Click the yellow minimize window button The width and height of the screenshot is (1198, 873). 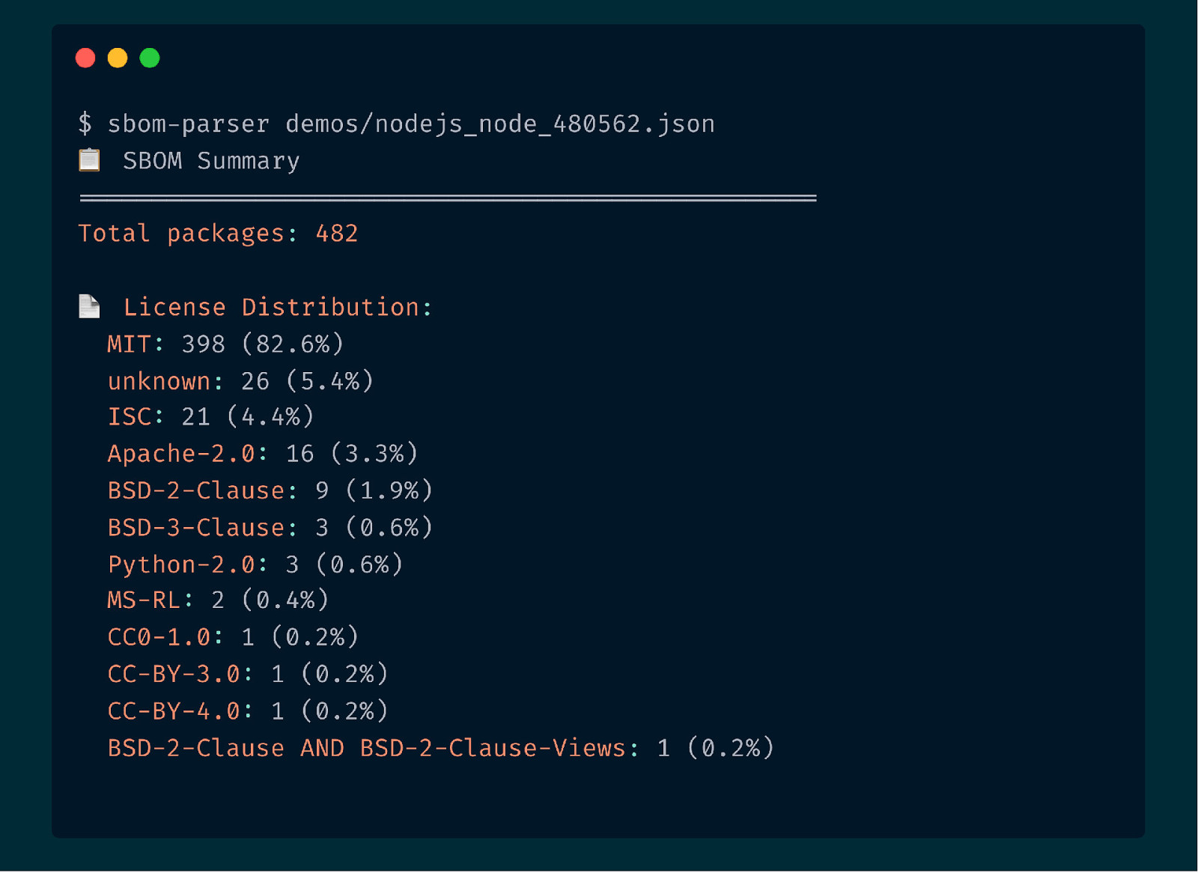[118, 58]
